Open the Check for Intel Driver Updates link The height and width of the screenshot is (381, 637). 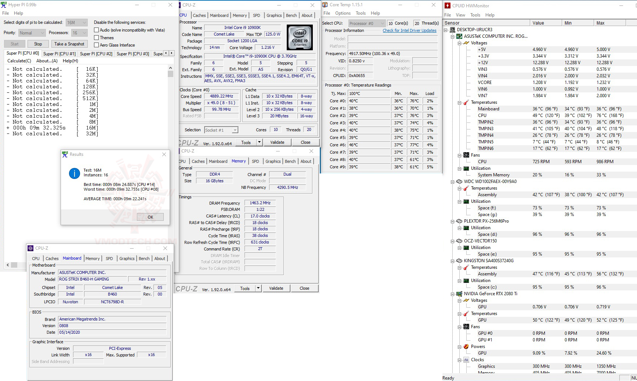[x=409, y=30]
